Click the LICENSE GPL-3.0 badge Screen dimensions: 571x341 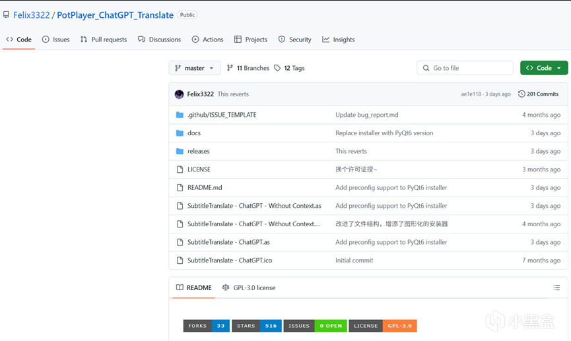(383, 326)
